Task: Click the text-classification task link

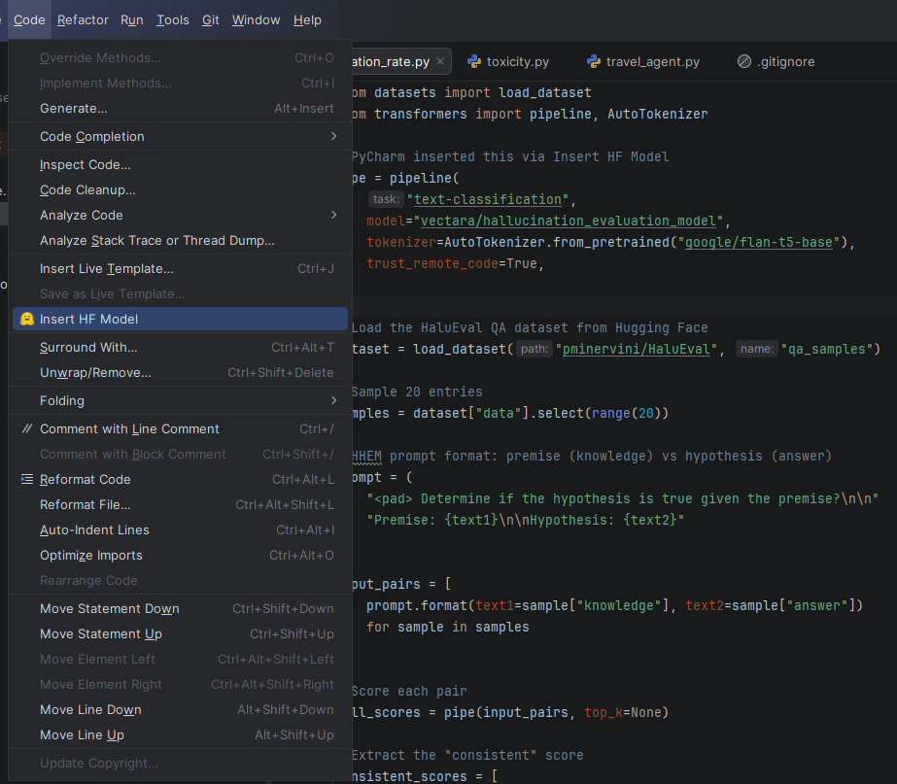Action: coord(488,199)
